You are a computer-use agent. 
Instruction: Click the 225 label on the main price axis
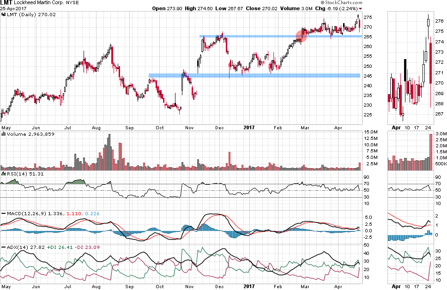click(x=368, y=115)
